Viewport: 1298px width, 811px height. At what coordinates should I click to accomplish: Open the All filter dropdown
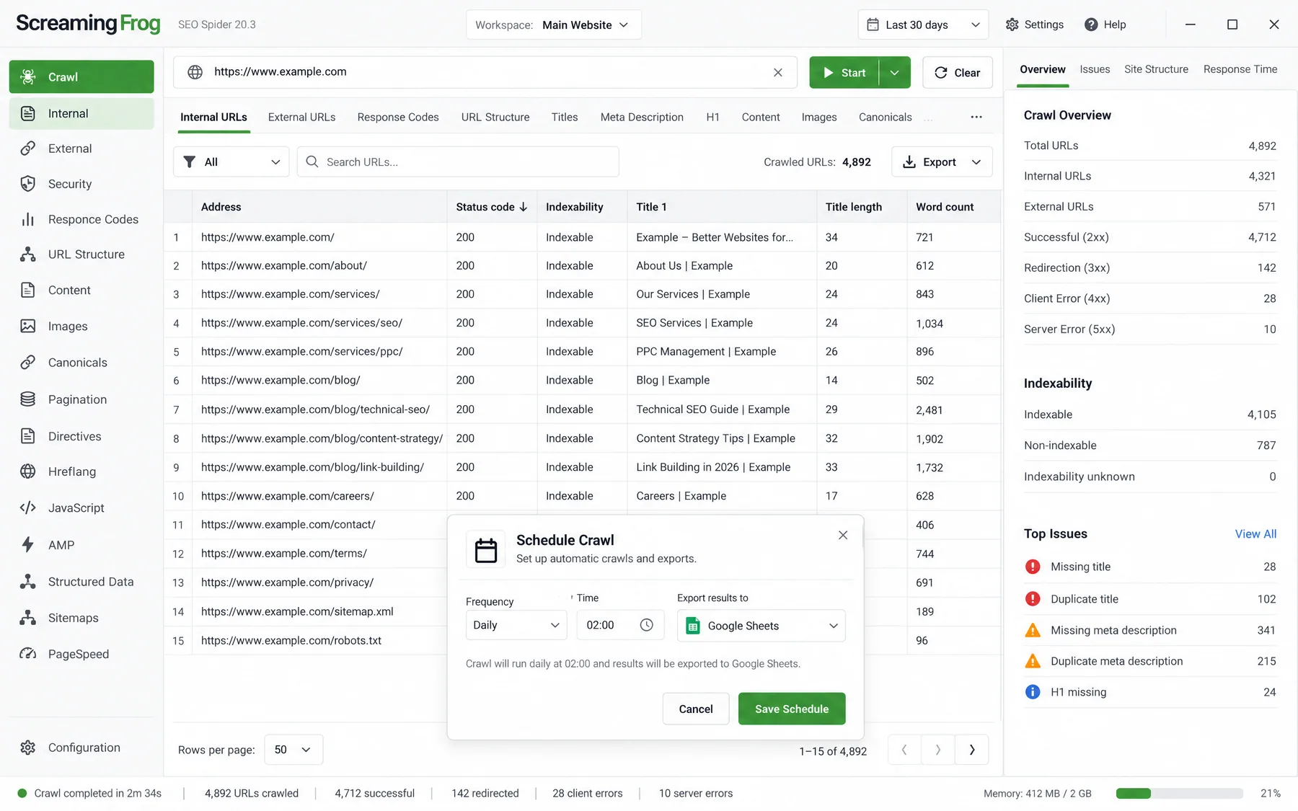(231, 162)
